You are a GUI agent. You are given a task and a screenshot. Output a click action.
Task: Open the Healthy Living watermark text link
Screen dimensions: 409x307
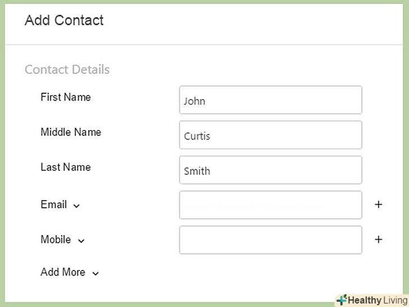click(x=377, y=300)
